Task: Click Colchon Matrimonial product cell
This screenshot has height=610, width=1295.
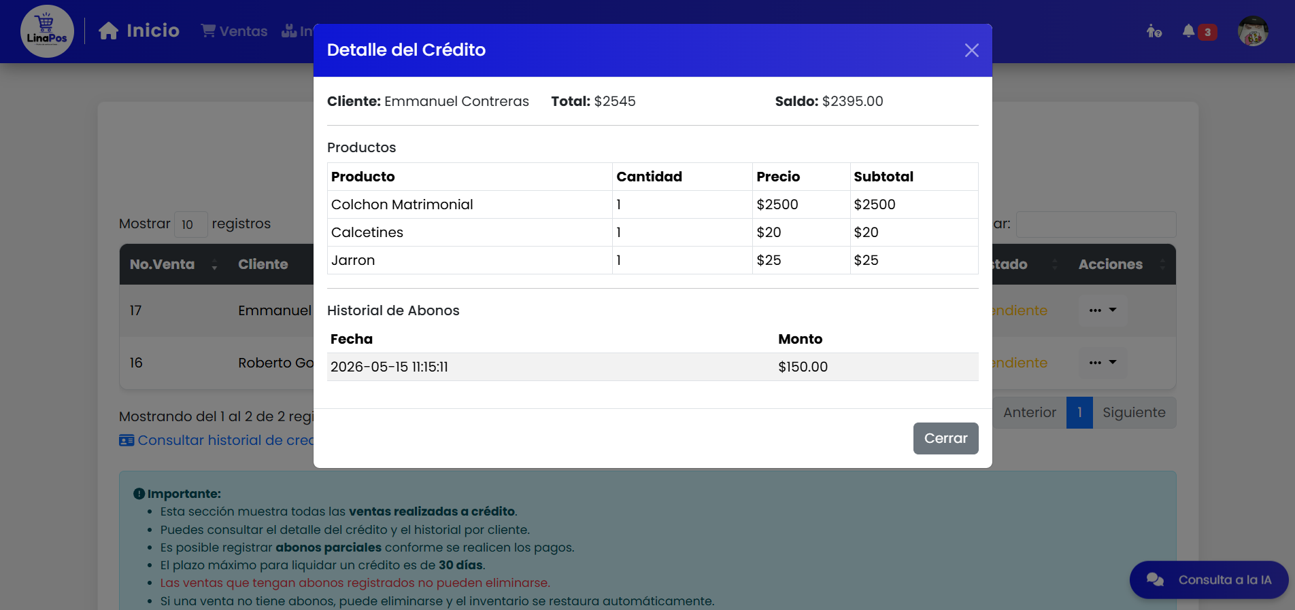Action: (x=470, y=204)
